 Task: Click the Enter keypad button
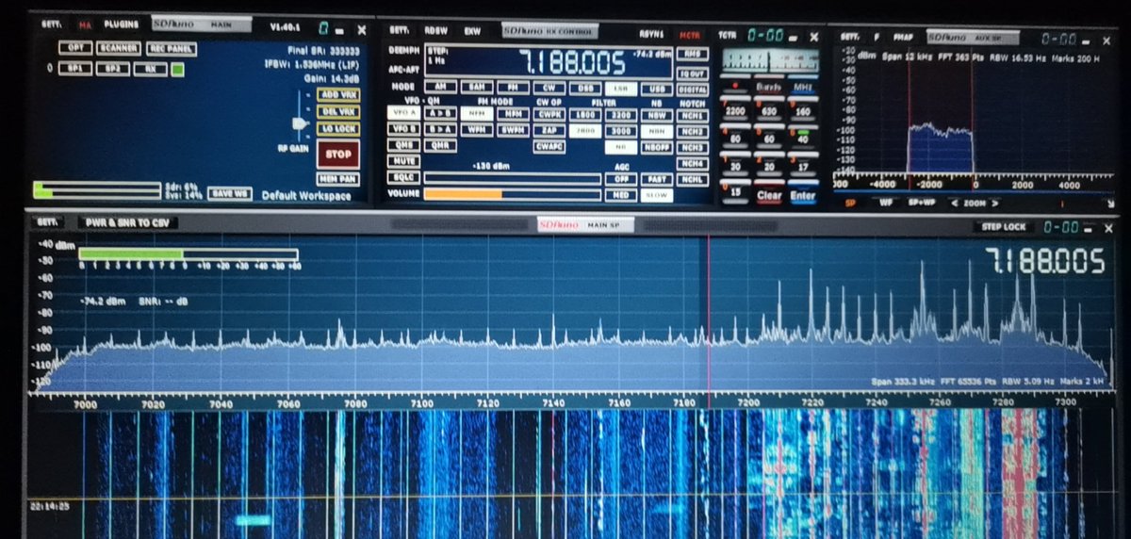click(803, 195)
